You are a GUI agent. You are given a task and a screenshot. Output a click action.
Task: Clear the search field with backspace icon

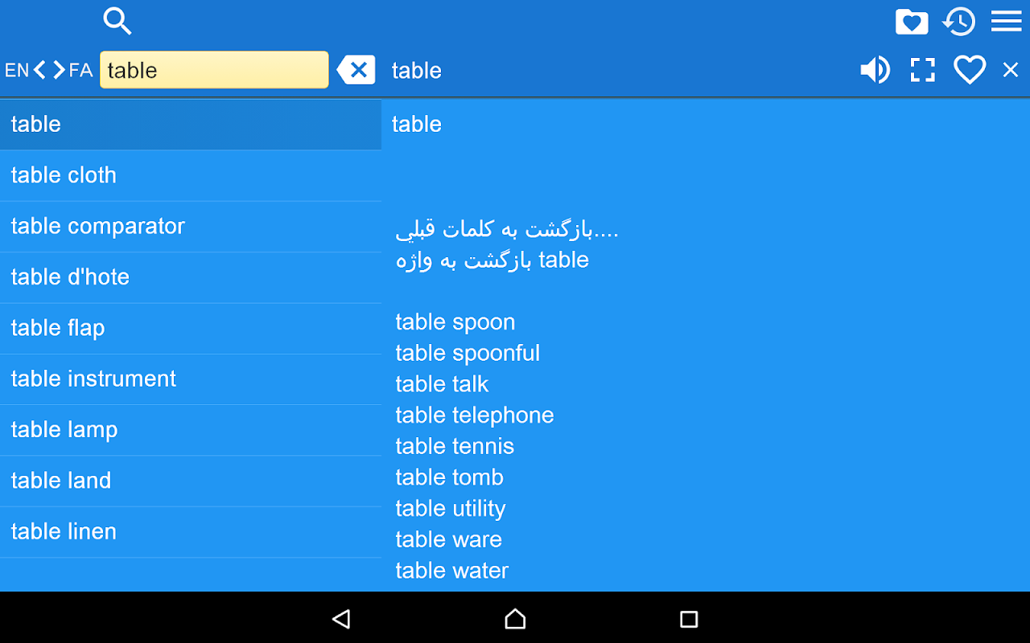click(x=356, y=70)
